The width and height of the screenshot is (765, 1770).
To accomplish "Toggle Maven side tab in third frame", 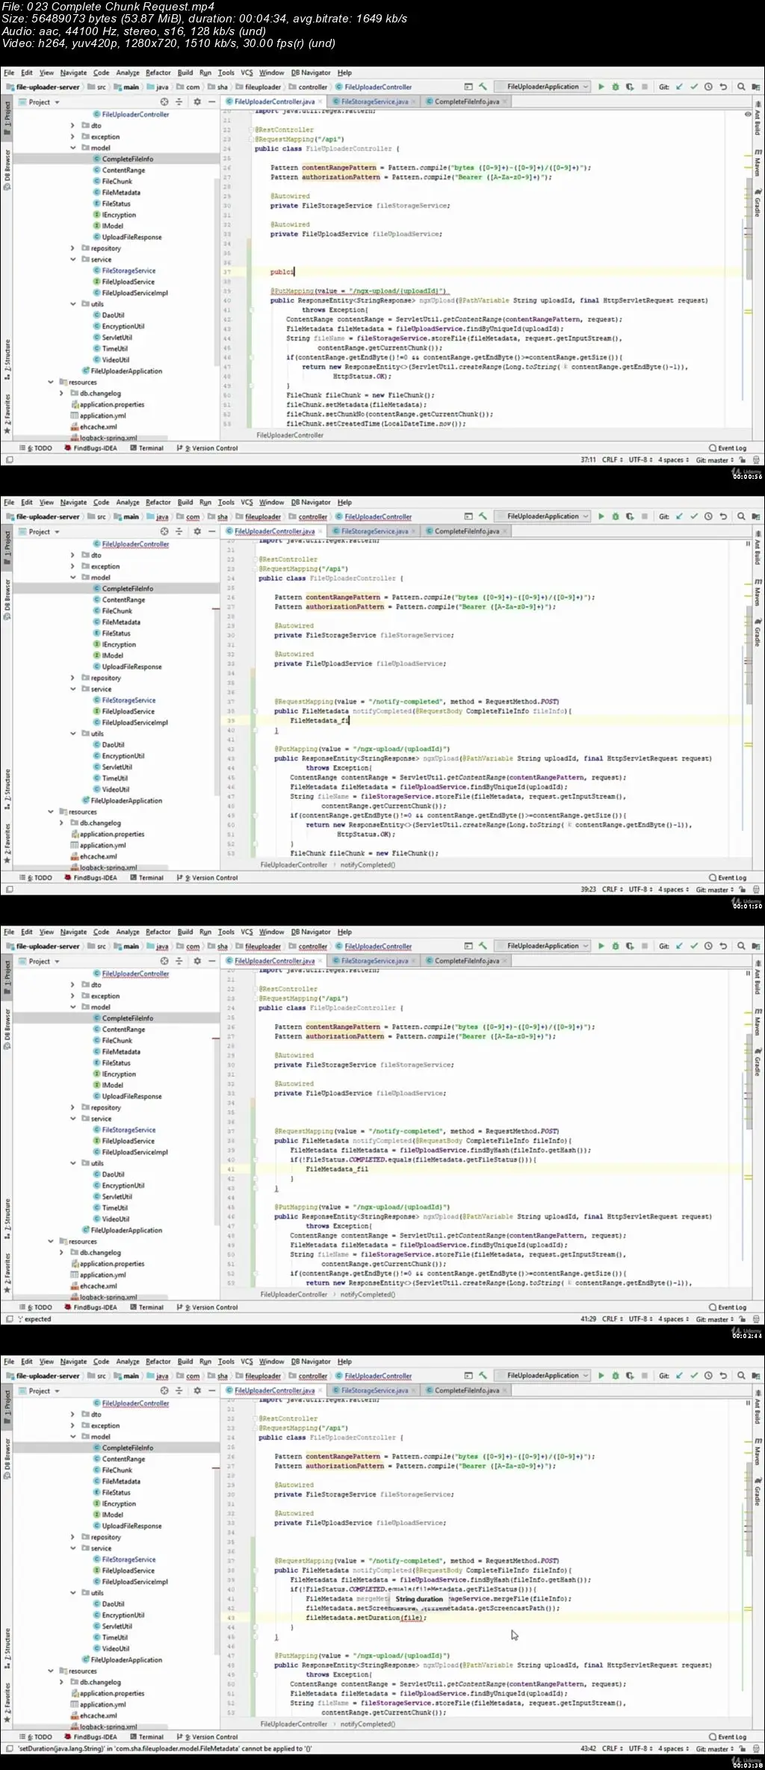I will pyautogui.click(x=757, y=1022).
